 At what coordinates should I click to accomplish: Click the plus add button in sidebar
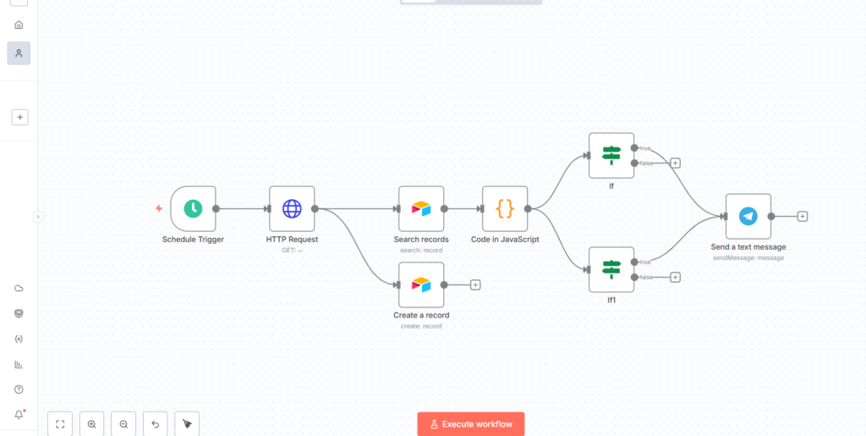[20, 117]
